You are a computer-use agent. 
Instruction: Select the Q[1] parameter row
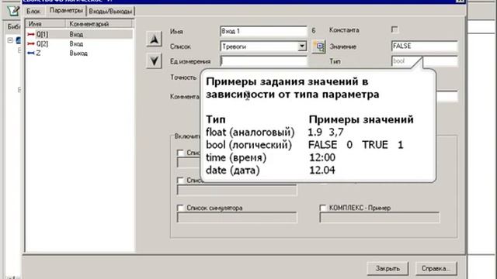pyautogui.click(x=79, y=34)
